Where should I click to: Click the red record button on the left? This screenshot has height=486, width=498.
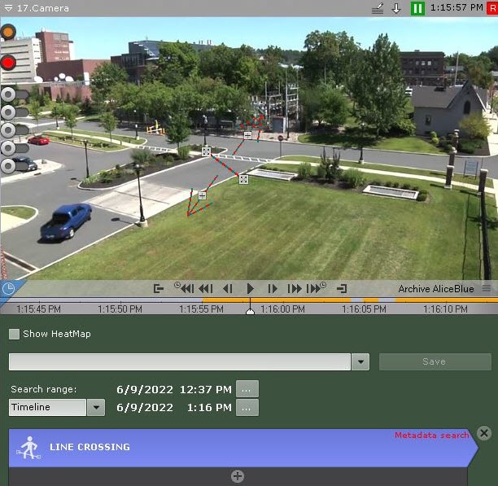[x=9, y=62]
